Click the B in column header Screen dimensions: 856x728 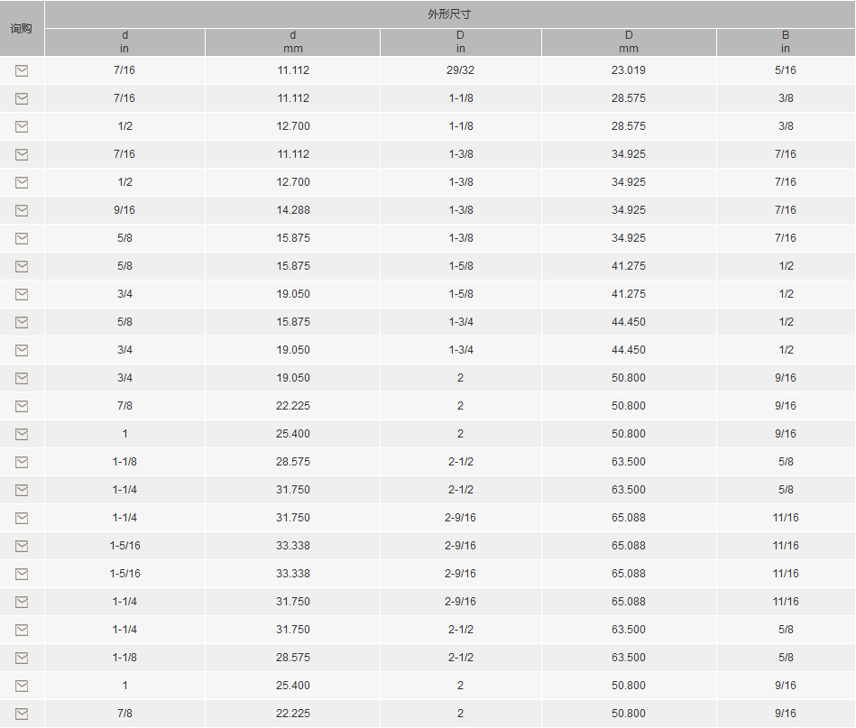point(786,42)
